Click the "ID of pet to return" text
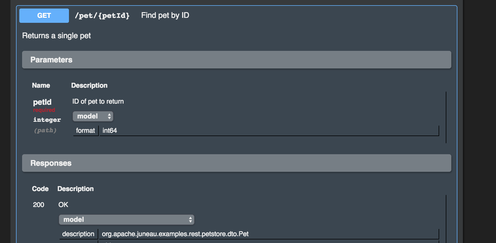This screenshot has height=243, width=496. click(98, 101)
